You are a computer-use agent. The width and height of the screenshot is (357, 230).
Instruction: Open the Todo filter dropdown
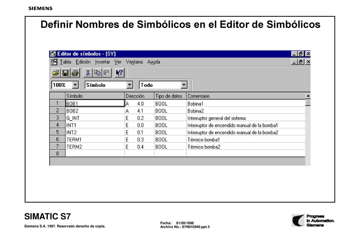point(184,85)
